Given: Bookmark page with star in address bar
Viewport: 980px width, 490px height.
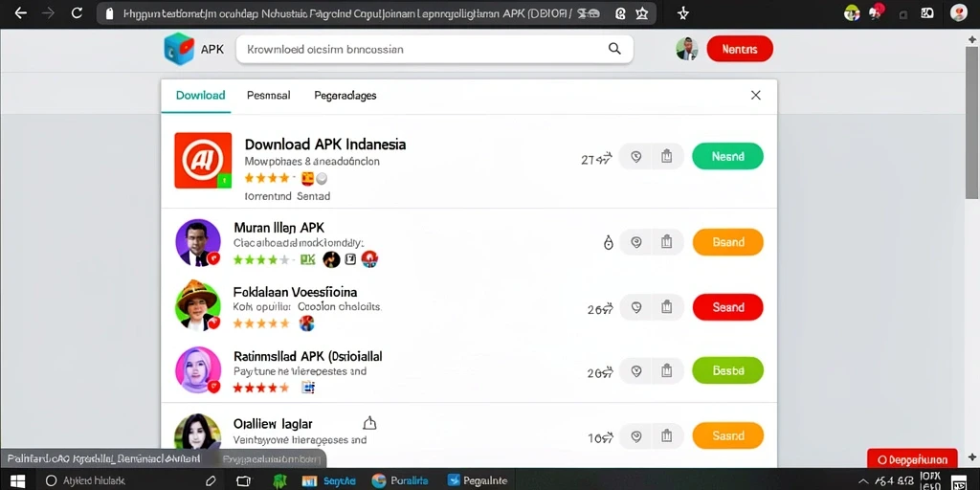Looking at the screenshot, I should [x=642, y=13].
